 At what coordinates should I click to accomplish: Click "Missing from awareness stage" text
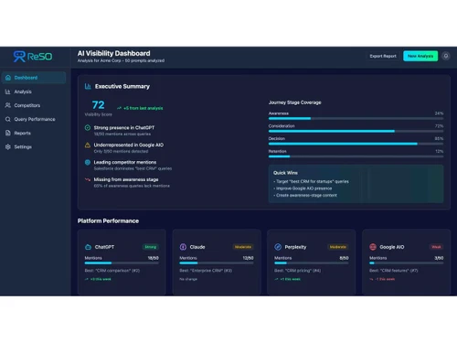tap(126, 179)
